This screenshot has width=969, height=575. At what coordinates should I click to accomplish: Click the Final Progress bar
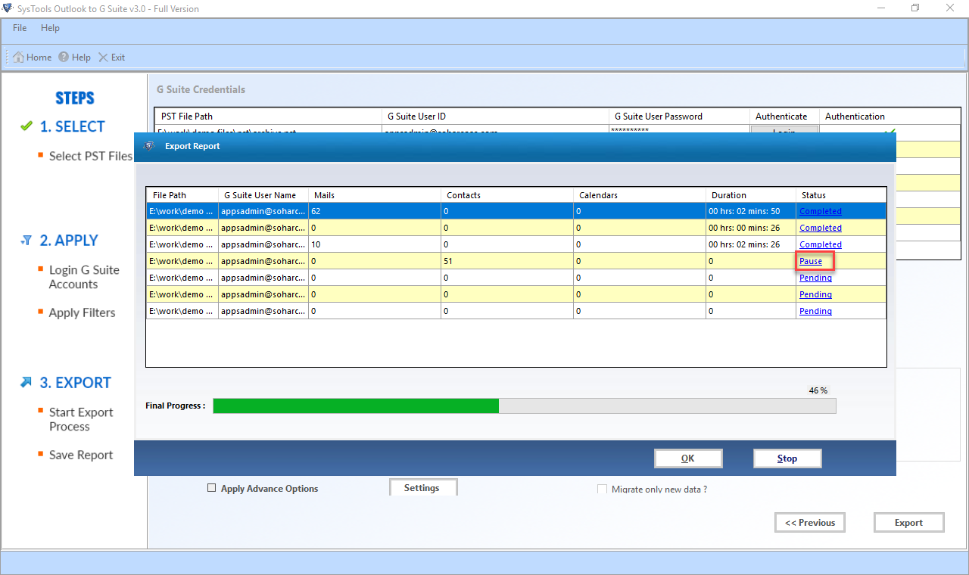point(525,406)
